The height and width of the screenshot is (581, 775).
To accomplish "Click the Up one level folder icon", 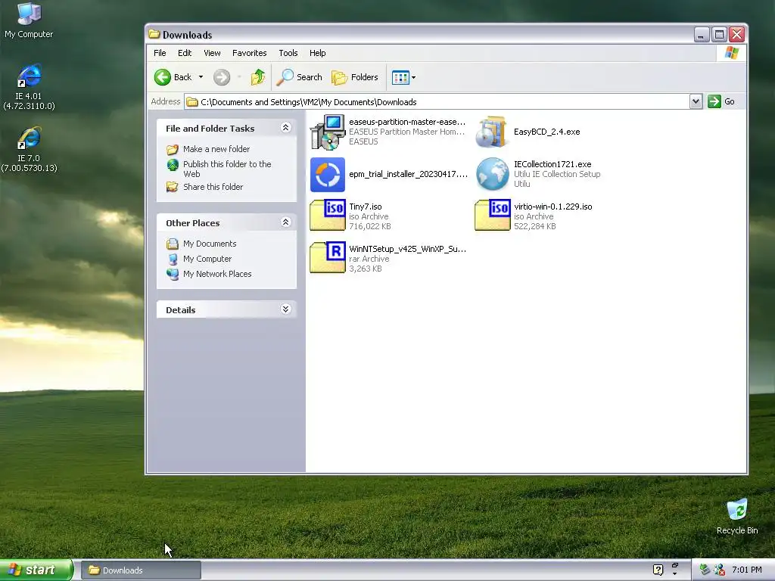I will coord(257,77).
